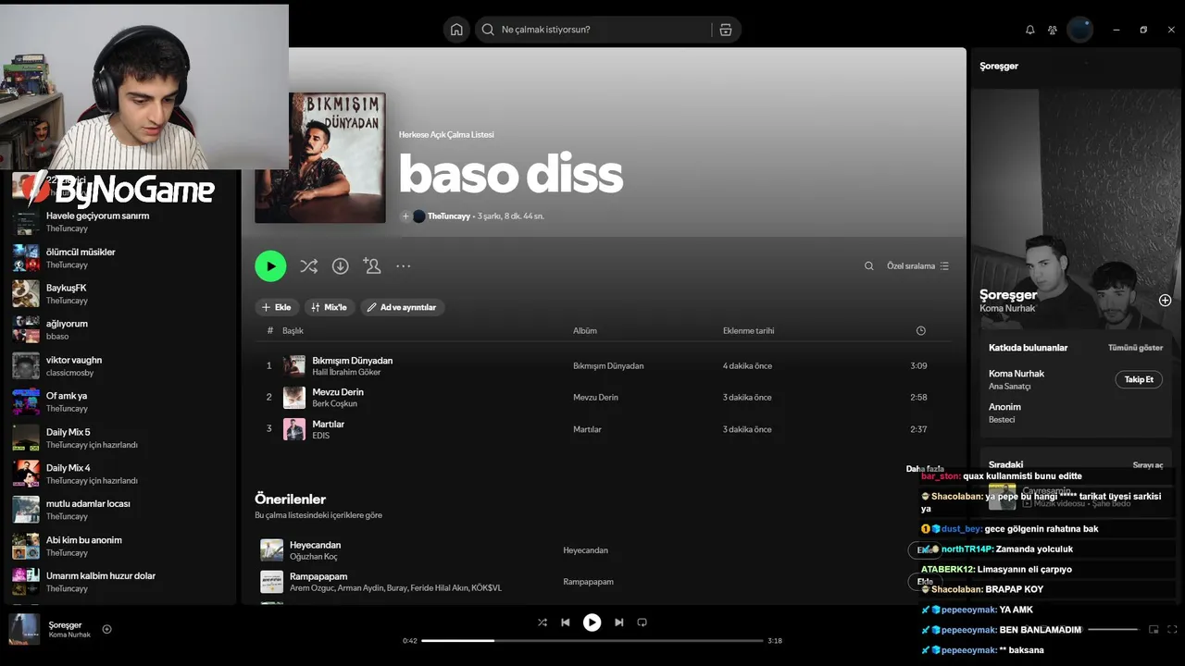Image resolution: width=1185 pixels, height=666 pixels.
Task: Open suggested artist 'Oğuzhan Koç'
Action: point(314,556)
